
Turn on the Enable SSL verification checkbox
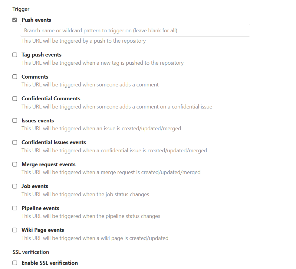(x=15, y=263)
